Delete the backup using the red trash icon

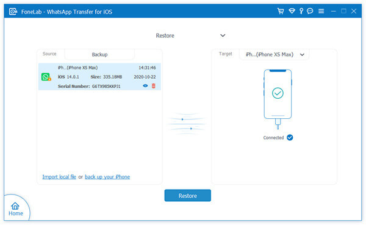point(153,85)
